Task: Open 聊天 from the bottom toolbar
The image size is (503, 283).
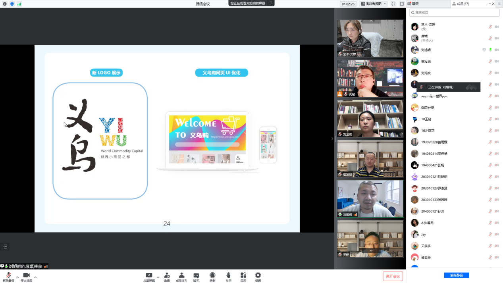Action: [196, 277]
